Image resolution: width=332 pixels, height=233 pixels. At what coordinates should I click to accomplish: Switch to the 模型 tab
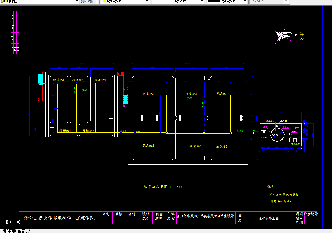9,231
